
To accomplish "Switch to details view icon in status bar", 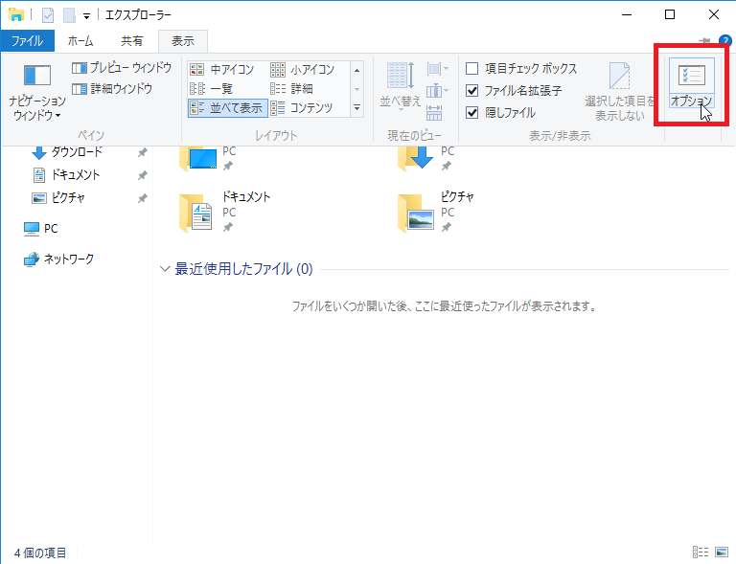I will tap(701, 553).
